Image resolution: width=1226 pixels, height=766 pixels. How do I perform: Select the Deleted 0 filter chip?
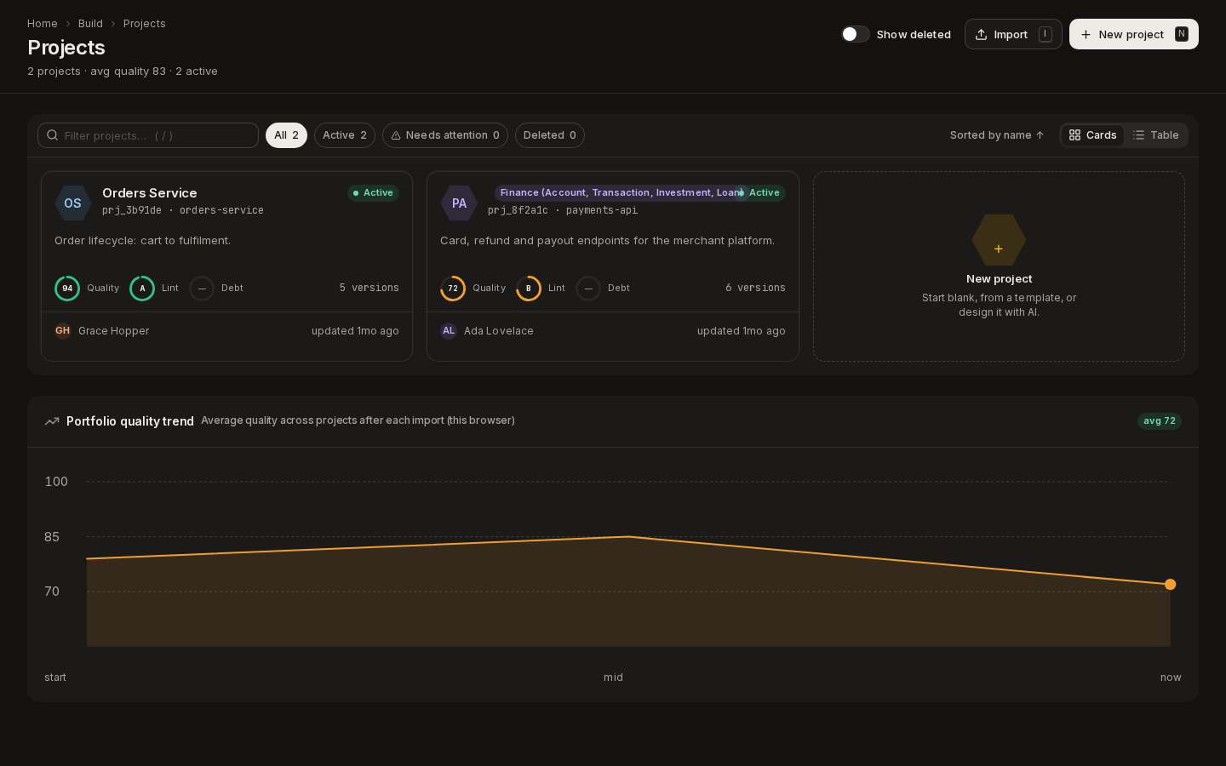[550, 135]
